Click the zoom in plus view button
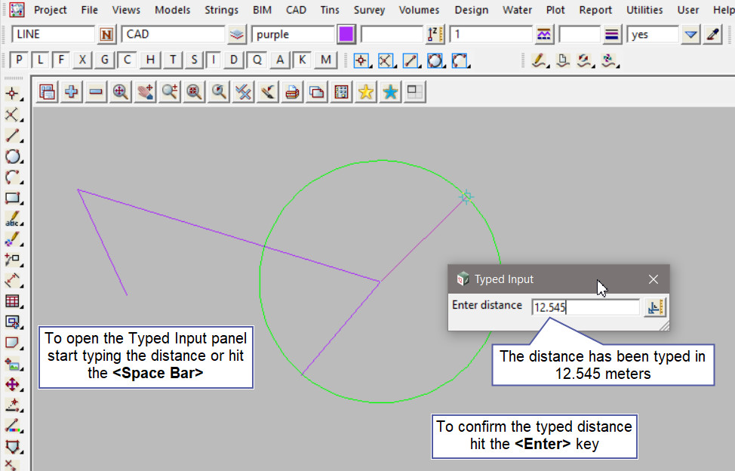 (72, 92)
